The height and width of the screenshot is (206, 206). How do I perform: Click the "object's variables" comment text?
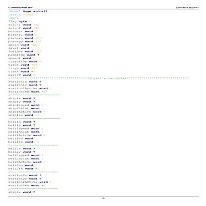(108, 78)
